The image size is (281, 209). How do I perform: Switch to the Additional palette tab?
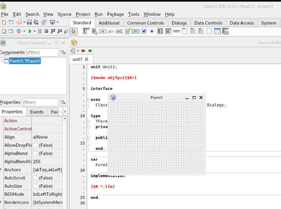pyautogui.click(x=109, y=23)
